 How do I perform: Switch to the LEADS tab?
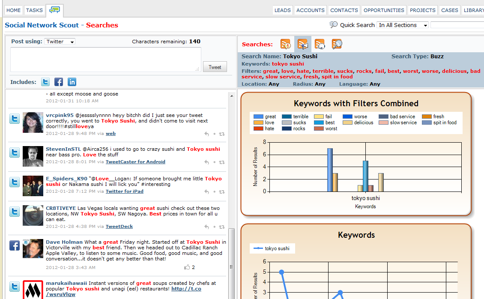[x=282, y=10]
